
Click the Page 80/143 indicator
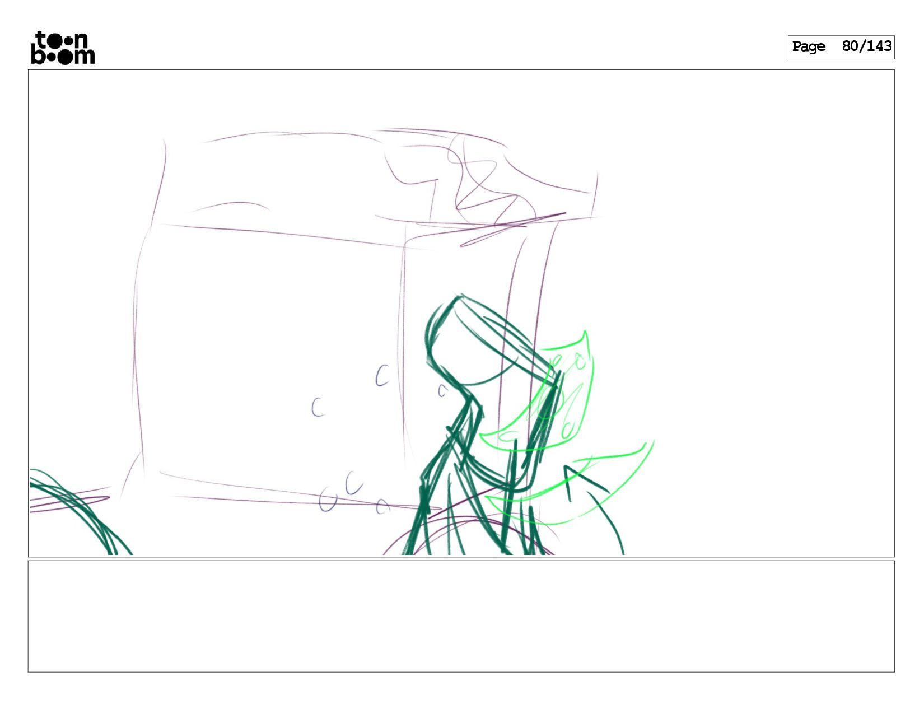(841, 47)
